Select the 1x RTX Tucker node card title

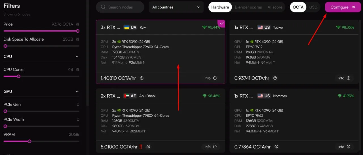(x=243, y=27)
